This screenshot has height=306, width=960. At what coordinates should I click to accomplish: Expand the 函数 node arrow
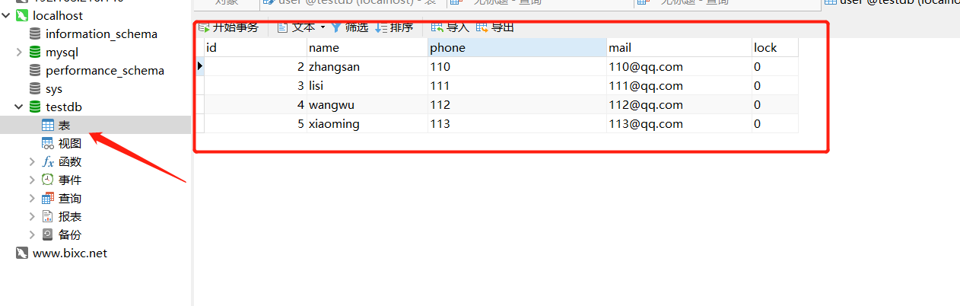tap(32, 161)
